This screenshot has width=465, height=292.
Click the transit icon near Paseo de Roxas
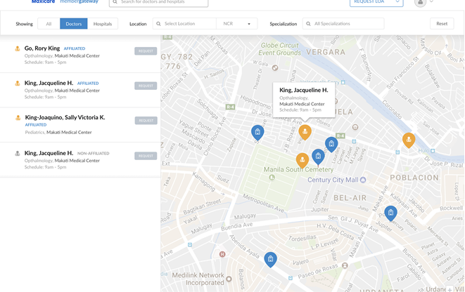[291, 278]
